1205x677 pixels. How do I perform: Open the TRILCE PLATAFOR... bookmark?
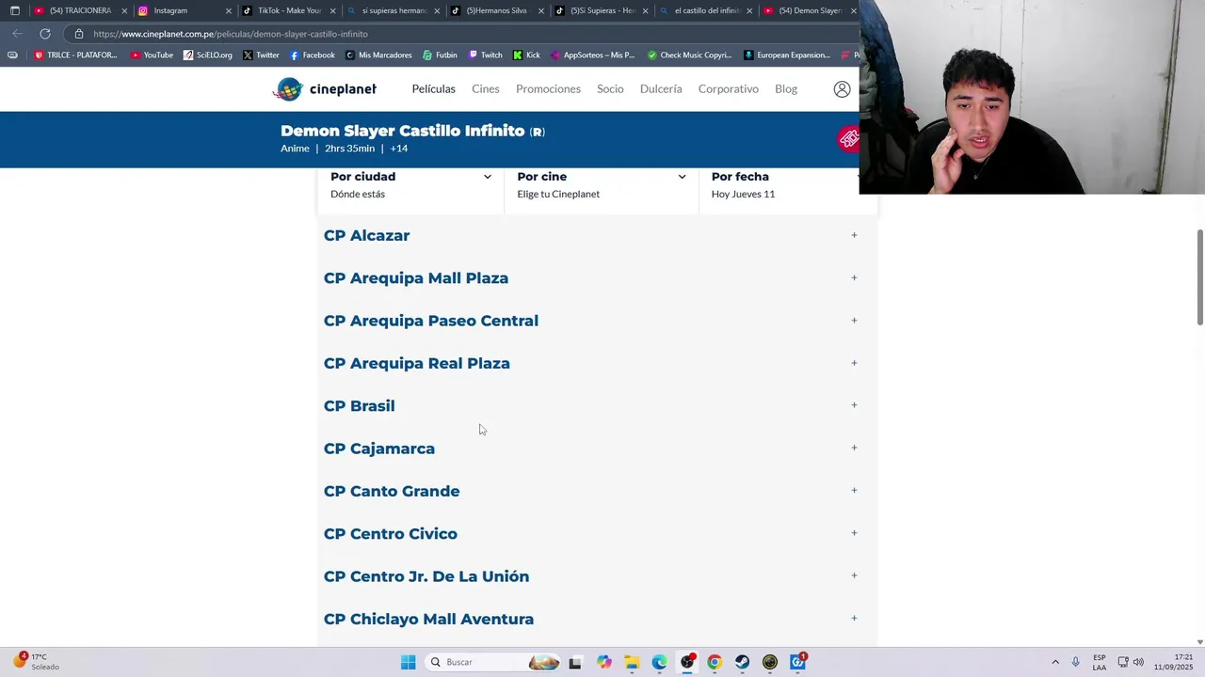point(75,55)
